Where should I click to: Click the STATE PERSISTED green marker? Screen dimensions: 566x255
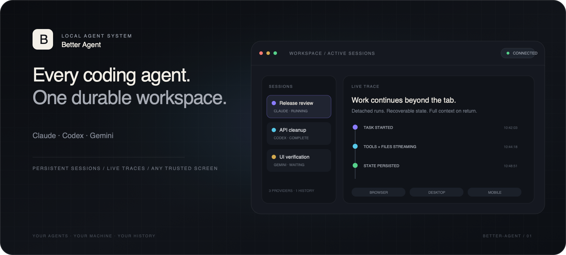click(x=355, y=165)
